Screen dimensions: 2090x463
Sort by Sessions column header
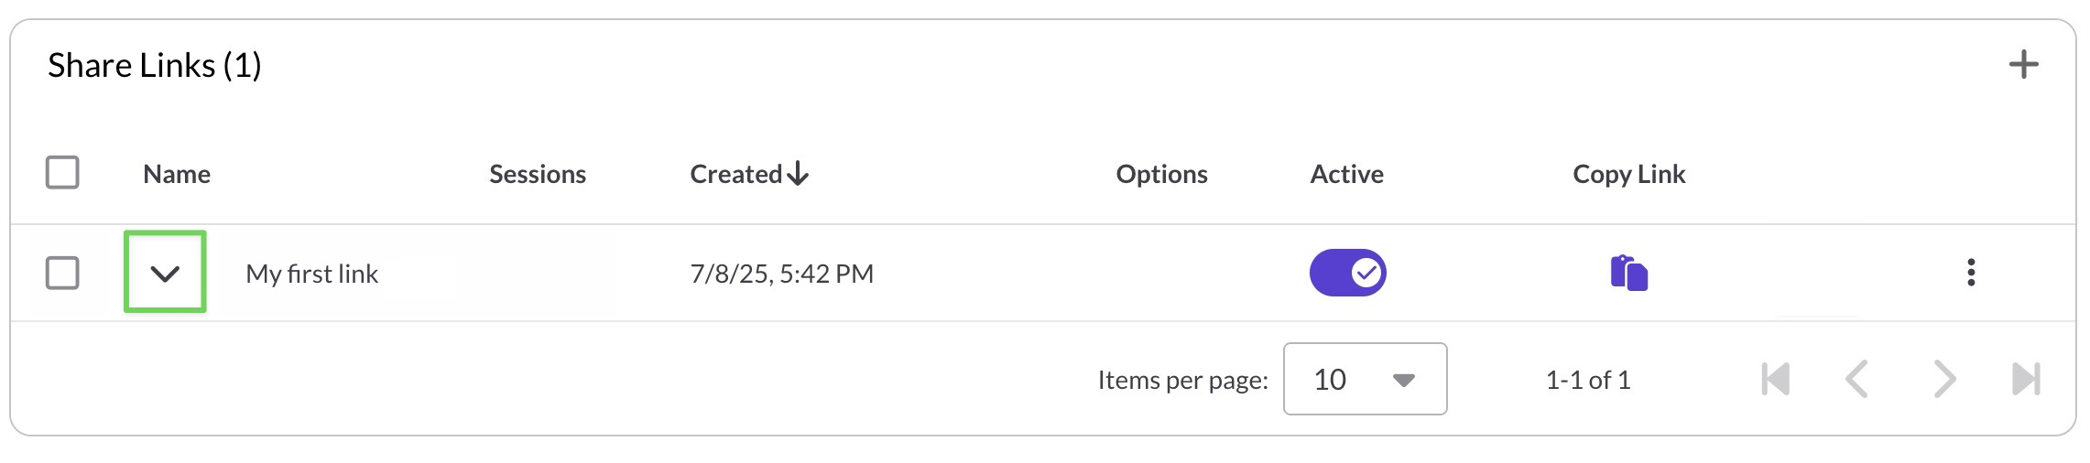pos(538,174)
